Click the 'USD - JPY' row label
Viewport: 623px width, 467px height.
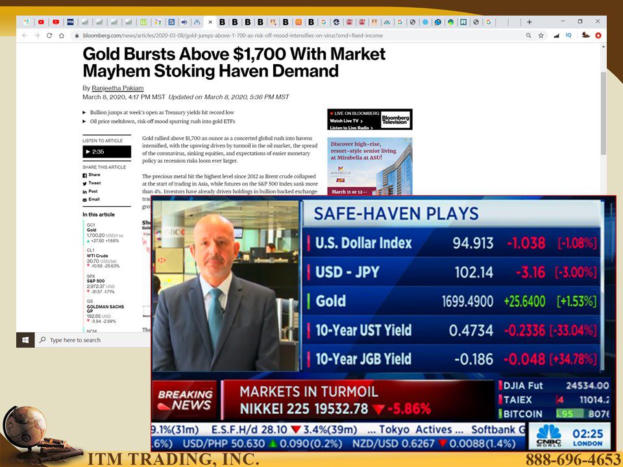[x=348, y=272]
